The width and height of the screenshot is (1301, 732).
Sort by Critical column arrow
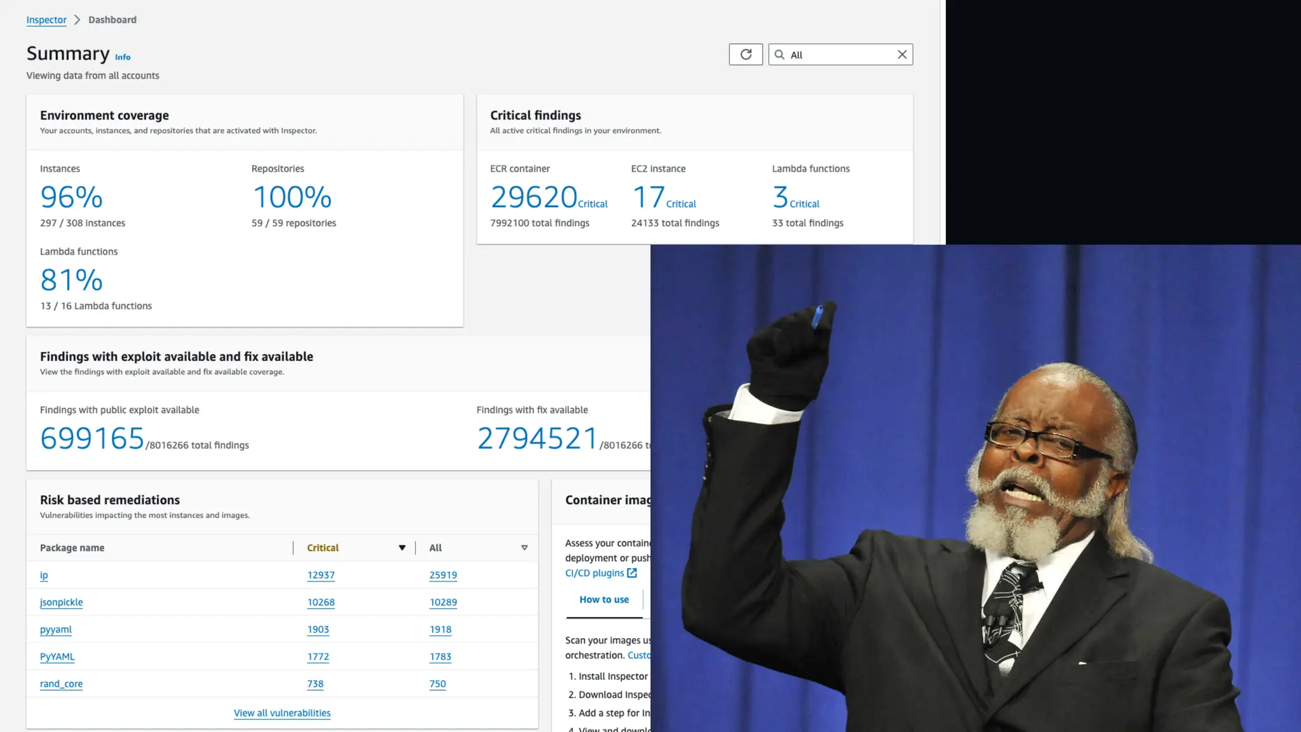click(401, 548)
